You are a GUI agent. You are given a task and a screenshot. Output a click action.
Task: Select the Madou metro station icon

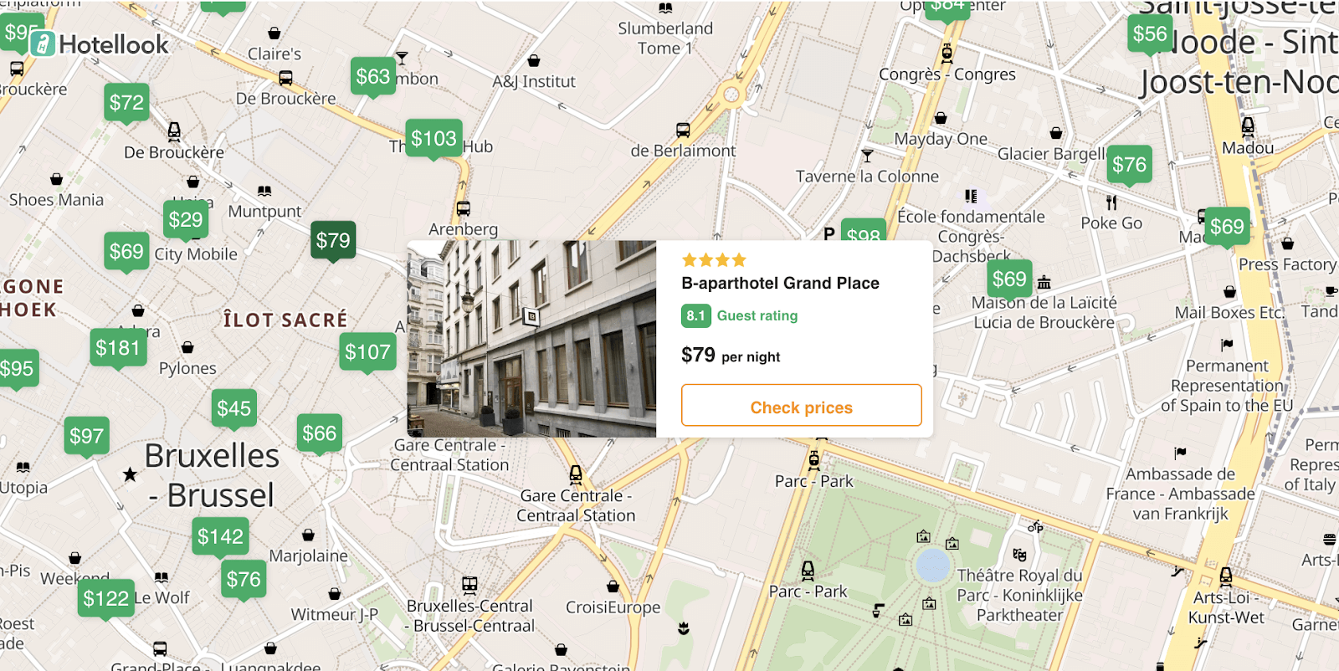point(1248,126)
